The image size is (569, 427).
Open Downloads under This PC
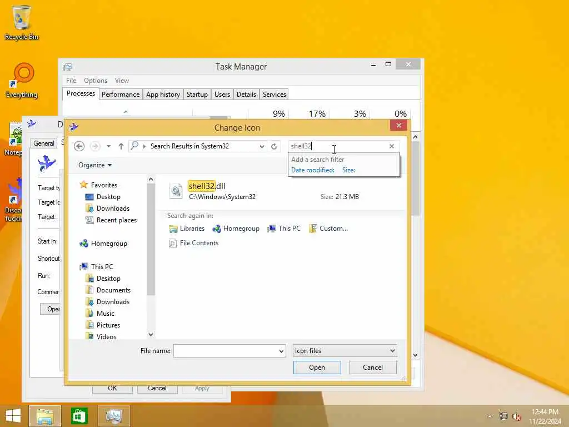click(107, 302)
